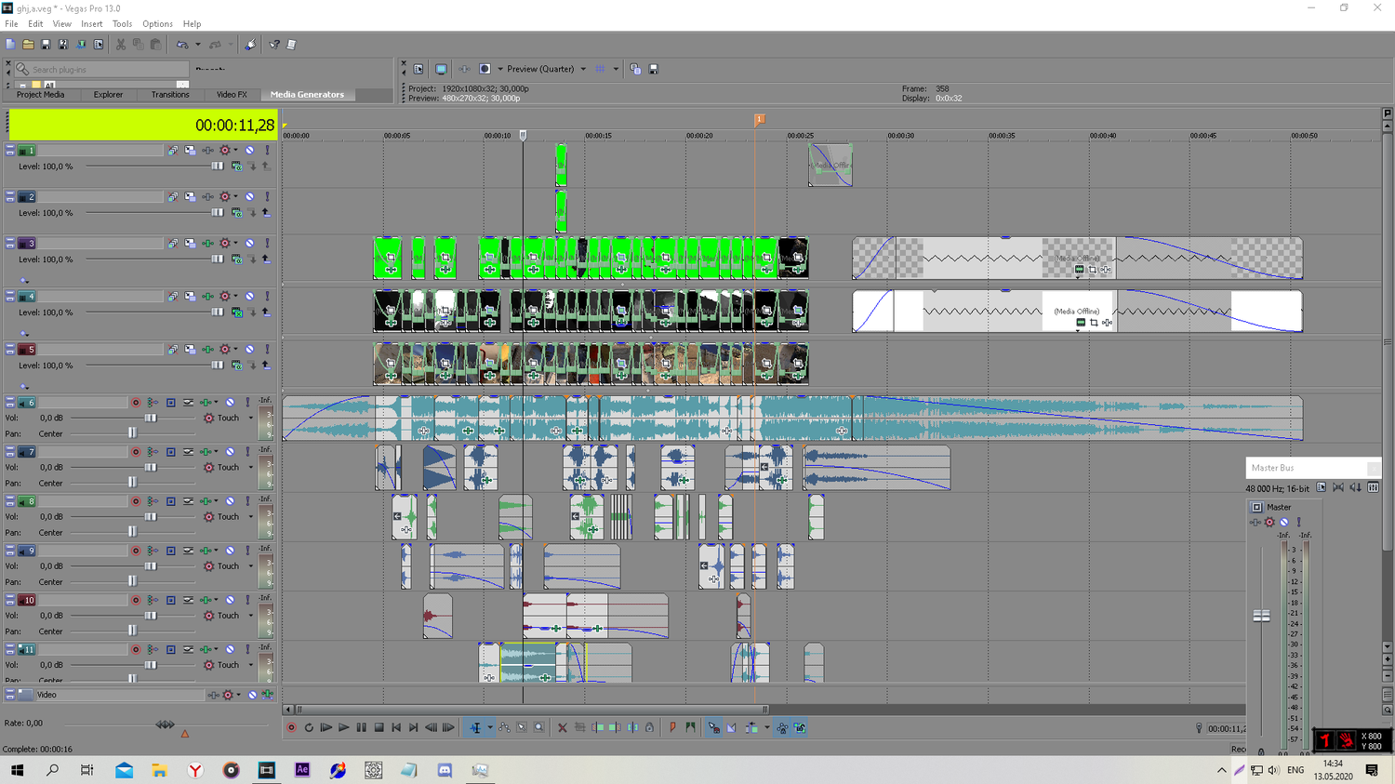Screen dimensions: 1395x784
Task: Switch to Project Media tab
Action: [41, 95]
